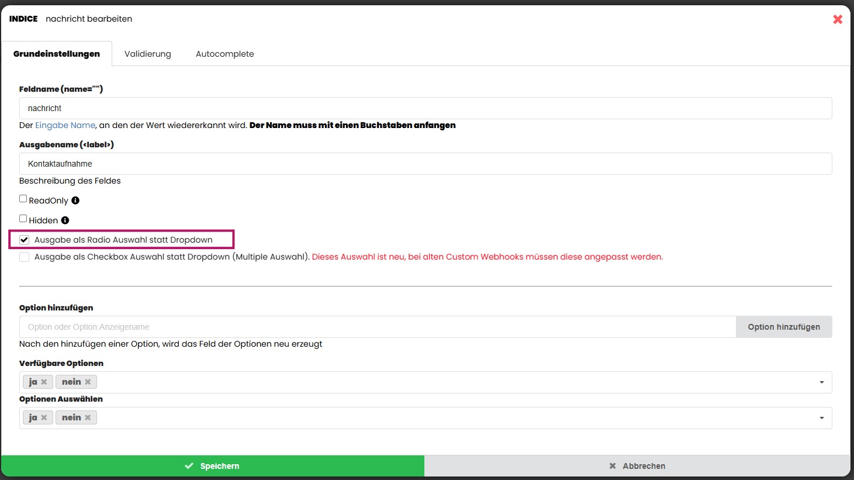Viewport: 854px width, 480px height.
Task: Remove 'ja' tag in Verfügbare Optionen
Action: [44, 382]
